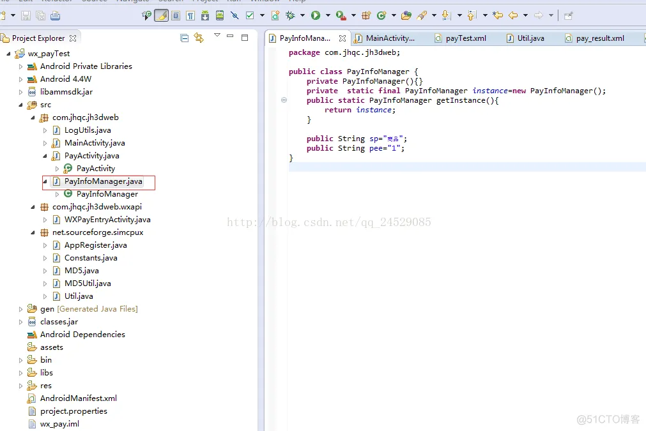
Task: Click the Save toolbar icon
Action: [26, 15]
